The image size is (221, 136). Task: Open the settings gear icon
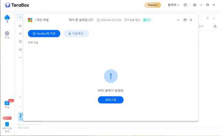click(x=194, y=5)
